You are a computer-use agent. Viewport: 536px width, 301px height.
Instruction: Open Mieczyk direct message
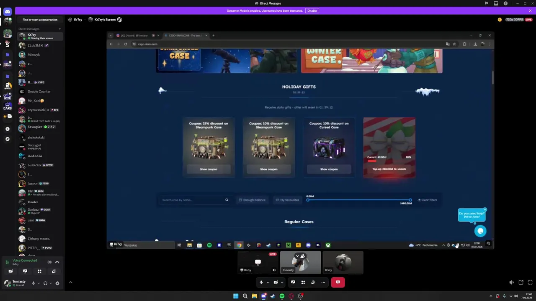40,55
